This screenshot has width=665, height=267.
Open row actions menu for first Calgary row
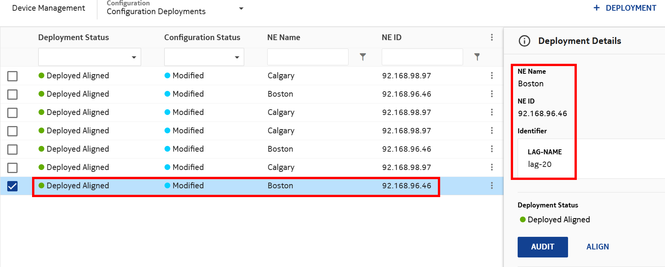click(x=492, y=76)
